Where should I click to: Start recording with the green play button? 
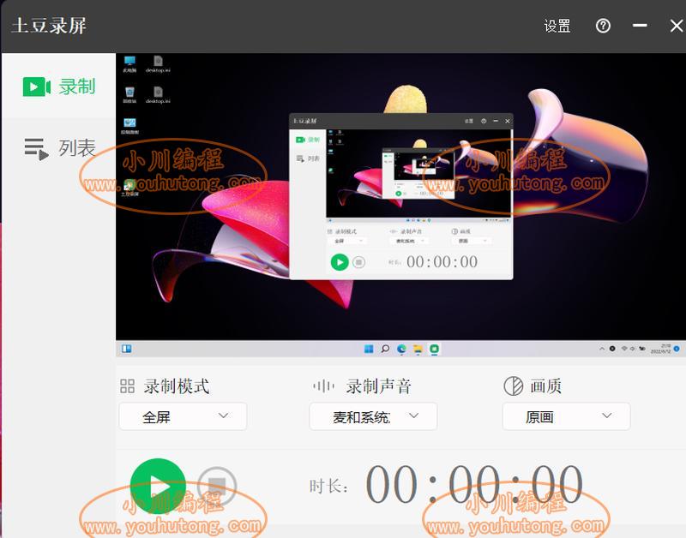tap(158, 486)
